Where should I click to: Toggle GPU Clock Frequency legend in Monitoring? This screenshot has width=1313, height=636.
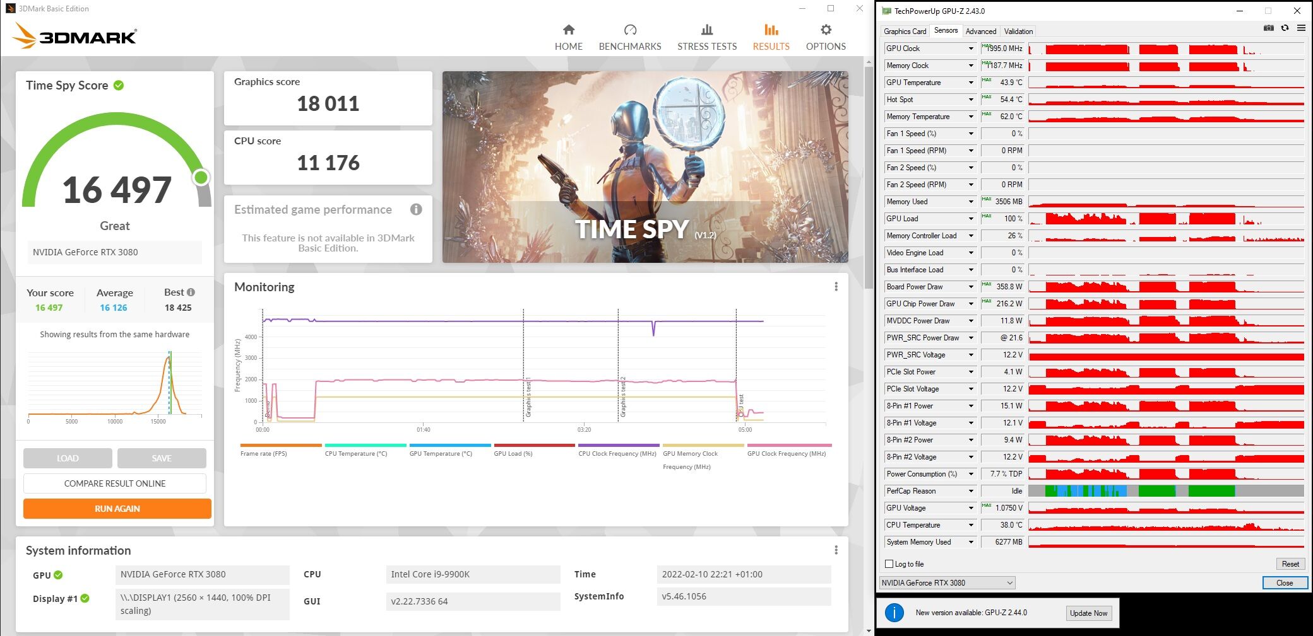click(x=789, y=450)
